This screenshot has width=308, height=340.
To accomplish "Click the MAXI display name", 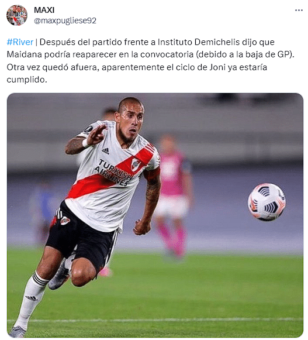I will click(44, 10).
